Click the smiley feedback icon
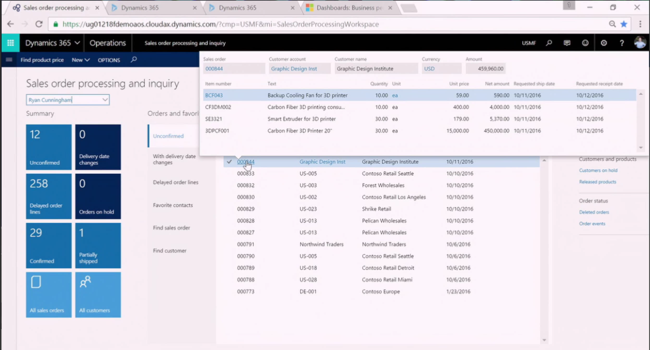Screen dimensions: 650x350 click(x=585, y=43)
